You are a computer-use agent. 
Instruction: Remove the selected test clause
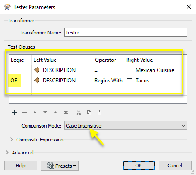coord(25,112)
